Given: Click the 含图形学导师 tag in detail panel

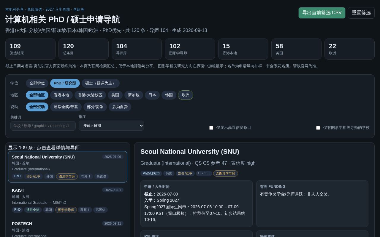Looking at the screenshot, I should pos(226,173).
